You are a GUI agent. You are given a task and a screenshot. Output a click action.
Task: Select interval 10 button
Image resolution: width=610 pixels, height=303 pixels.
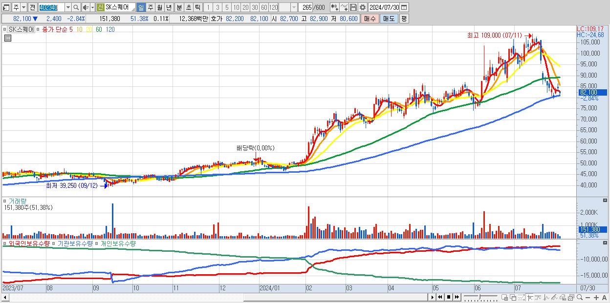(x=236, y=7)
